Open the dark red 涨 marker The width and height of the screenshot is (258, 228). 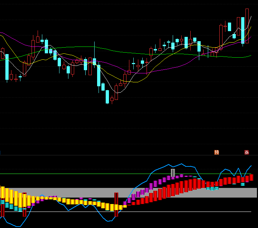[x=247, y=152]
